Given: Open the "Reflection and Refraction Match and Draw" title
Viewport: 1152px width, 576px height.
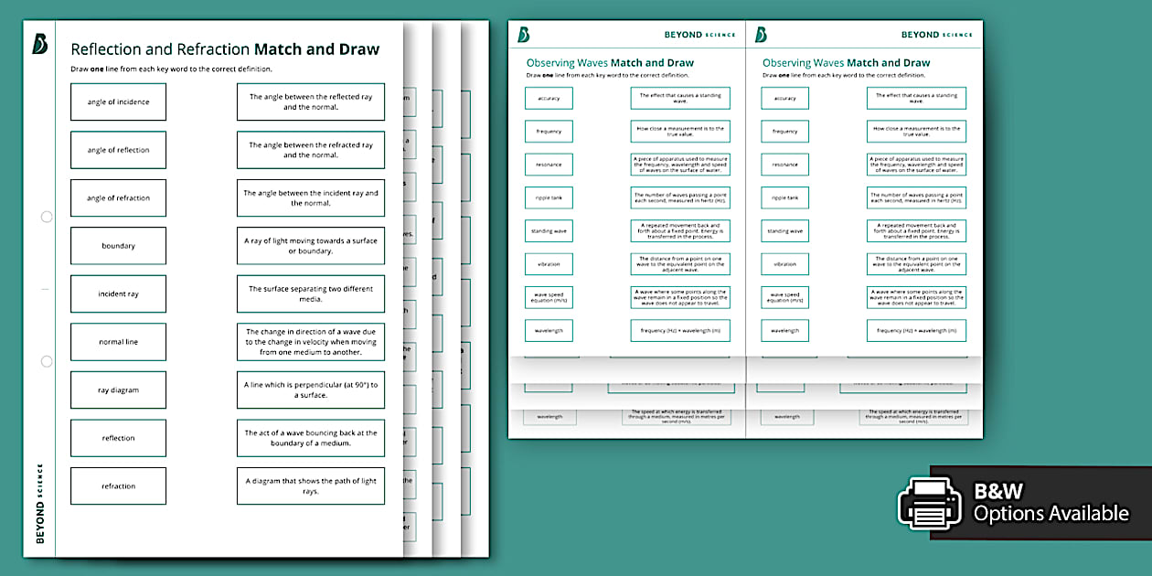Looking at the screenshot, I should pyautogui.click(x=225, y=48).
